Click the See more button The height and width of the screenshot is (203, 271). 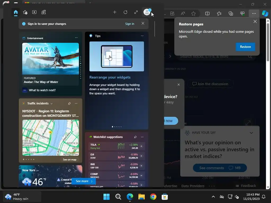pyautogui.click(x=84, y=181)
